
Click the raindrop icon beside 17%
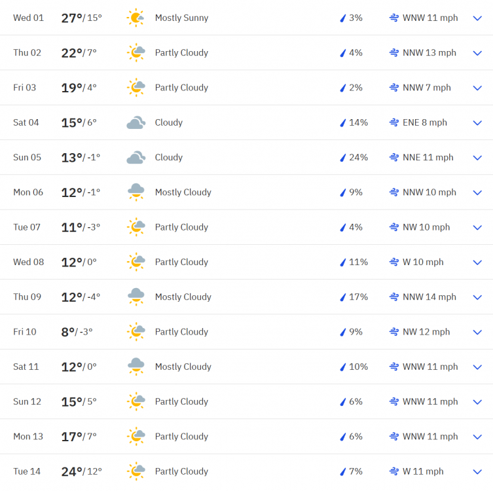(342, 297)
